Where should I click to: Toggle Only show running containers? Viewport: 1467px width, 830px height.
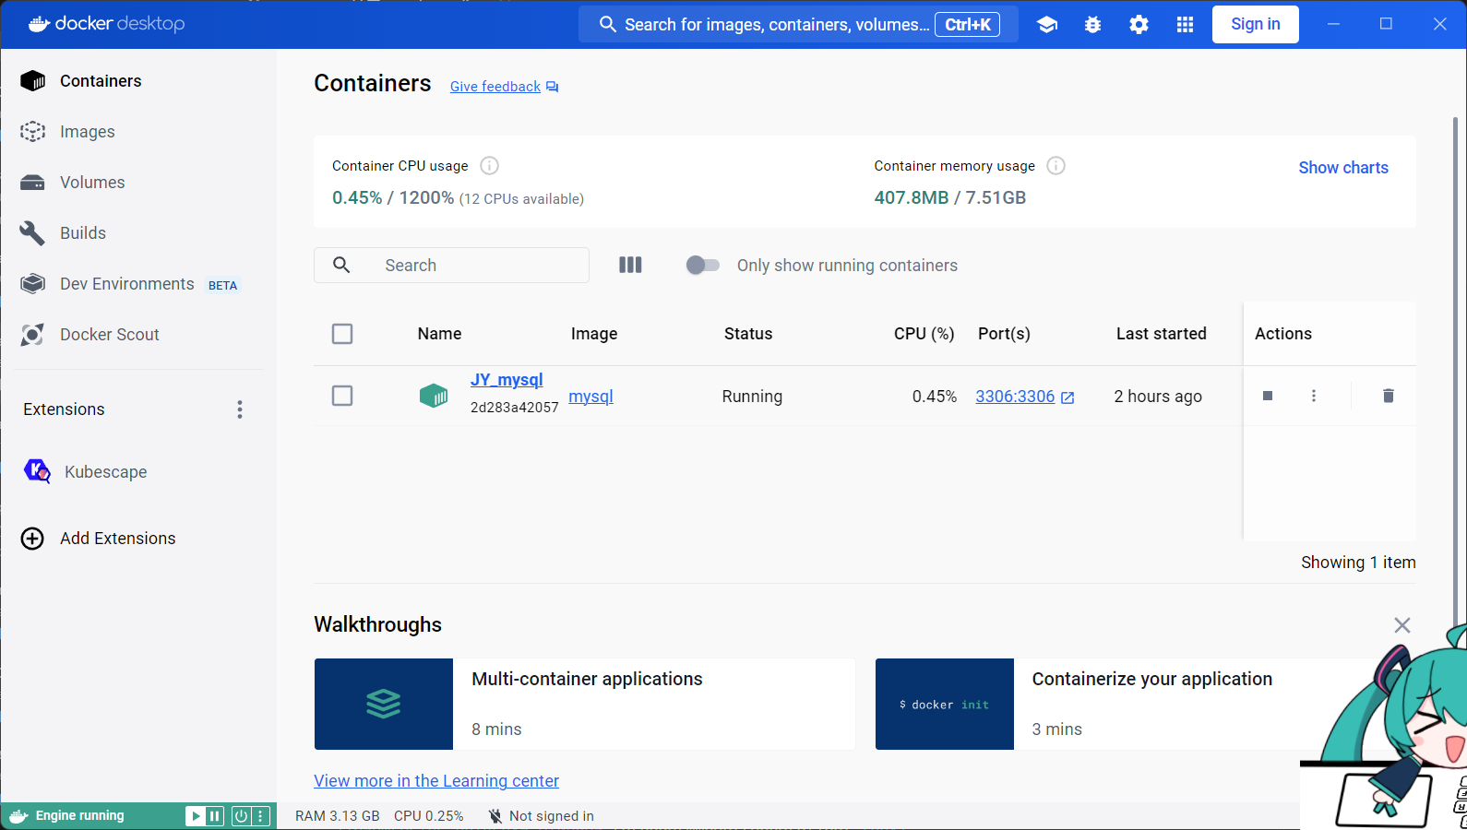[702, 266]
